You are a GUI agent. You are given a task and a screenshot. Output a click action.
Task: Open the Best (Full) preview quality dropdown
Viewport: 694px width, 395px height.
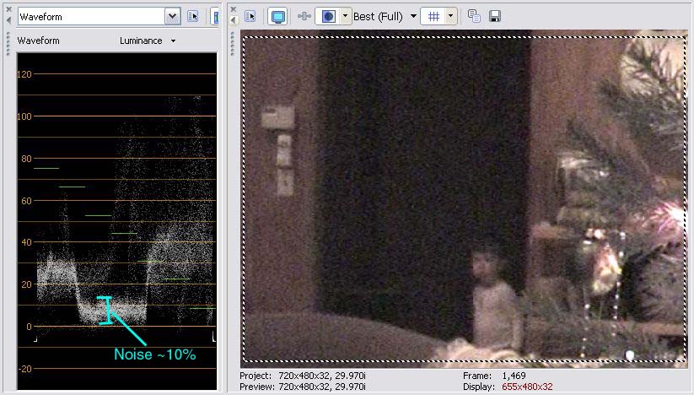tap(385, 17)
